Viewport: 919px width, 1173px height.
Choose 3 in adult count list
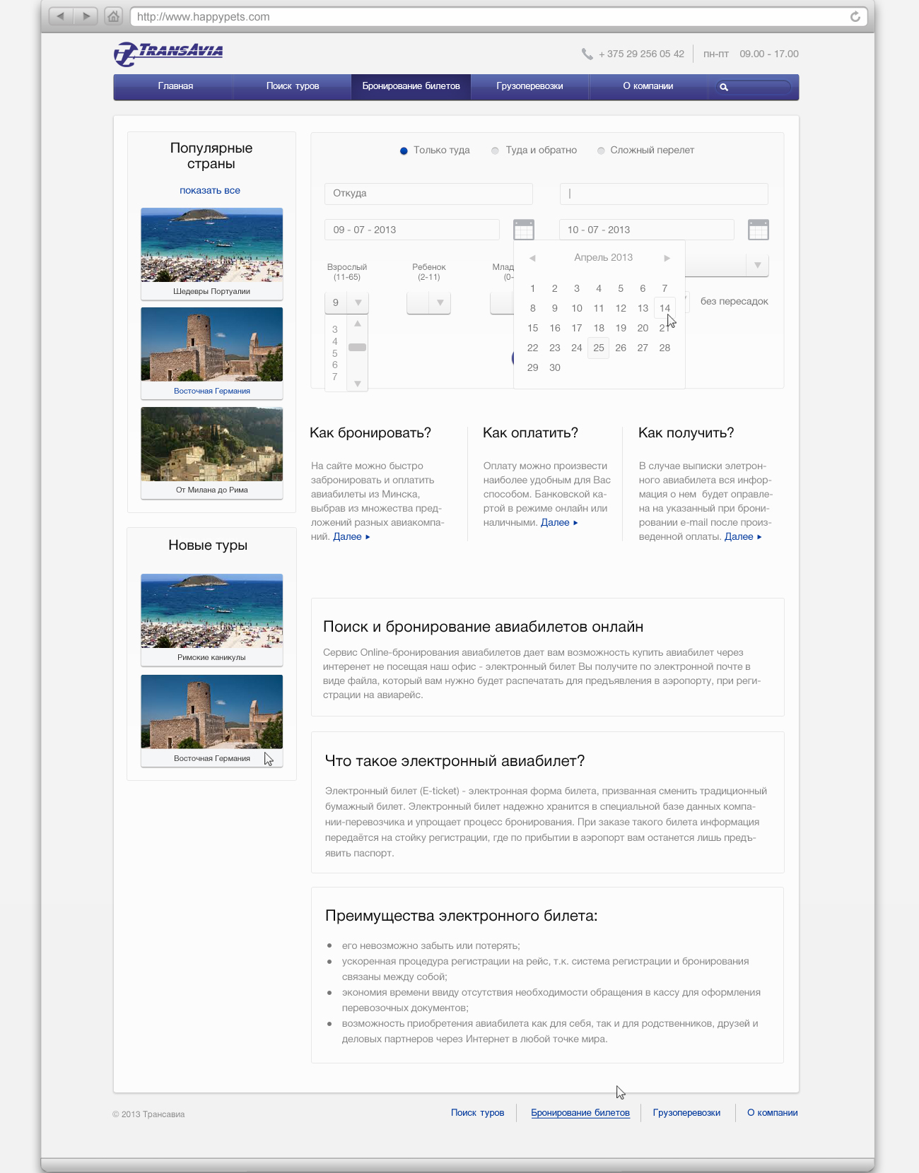[335, 329]
